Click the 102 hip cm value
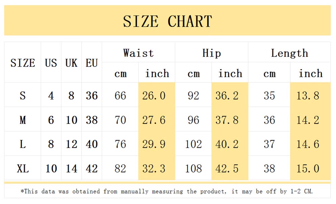Screen dimensions: 336x204 tap(193, 144)
